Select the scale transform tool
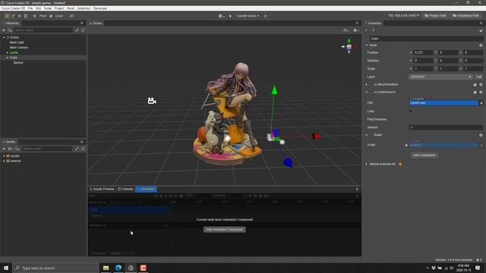Image resolution: width=486 pixels, height=273 pixels. [20, 16]
